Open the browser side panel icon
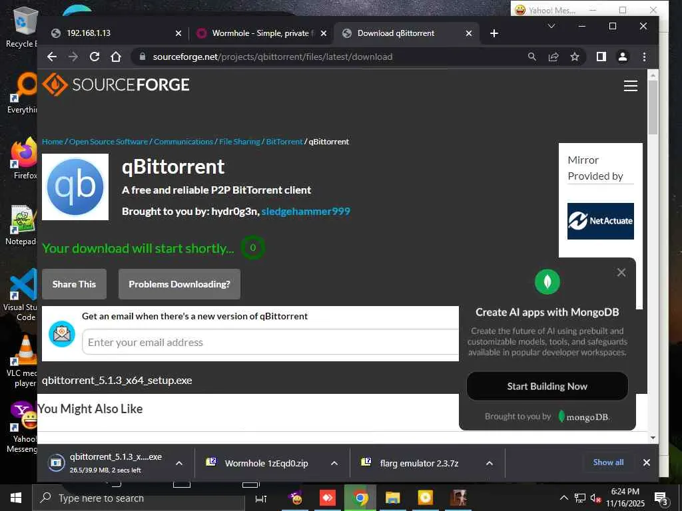This screenshot has width=682, height=511. click(601, 57)
